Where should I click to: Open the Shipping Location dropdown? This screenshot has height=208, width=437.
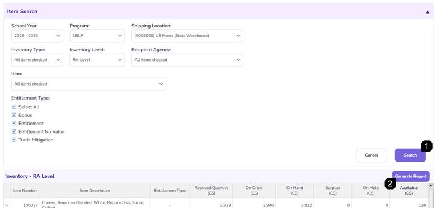click(187, 36)
